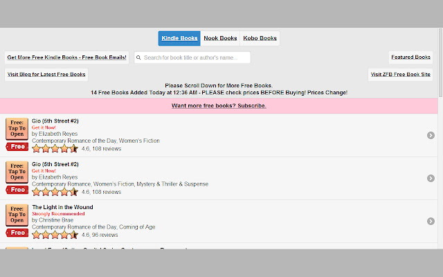This screenshot has height=277, width=443.
Task: Click by Elizabeth Reyes on the Romance of the Day row
Action: pyautogui.click(x=55, y=134)
